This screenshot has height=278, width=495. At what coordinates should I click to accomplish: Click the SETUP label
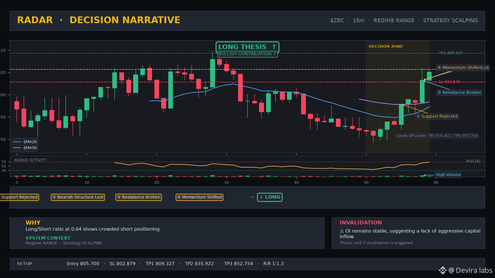(x=24, y=264)
